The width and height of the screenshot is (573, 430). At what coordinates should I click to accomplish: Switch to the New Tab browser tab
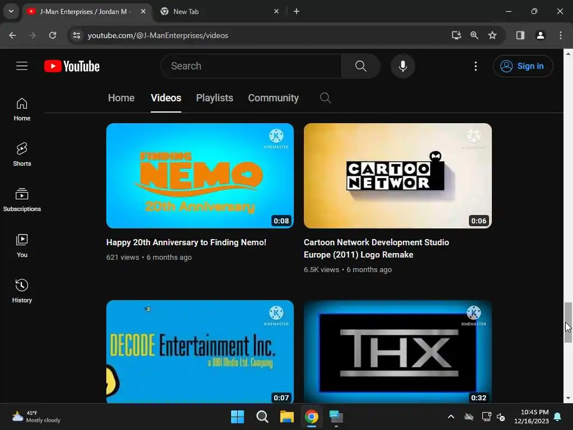coord(219,11)
